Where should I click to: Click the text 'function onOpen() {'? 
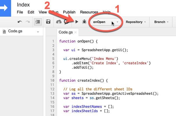[x=78, y=41]
